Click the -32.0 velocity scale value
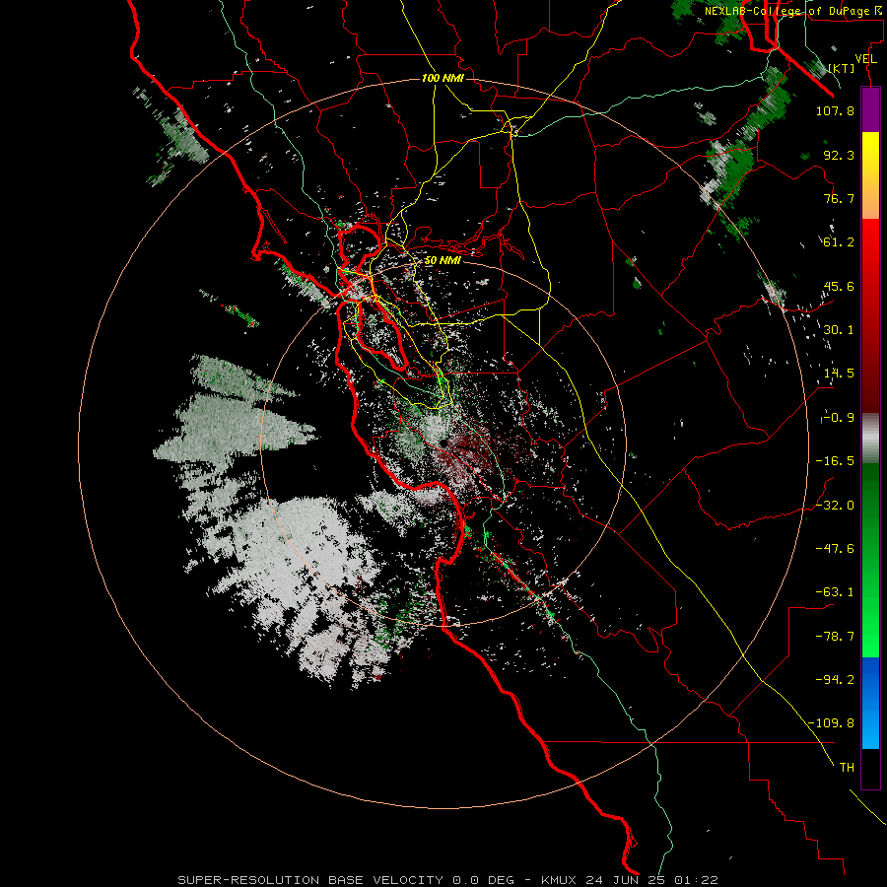 click(x=835, y=506)
